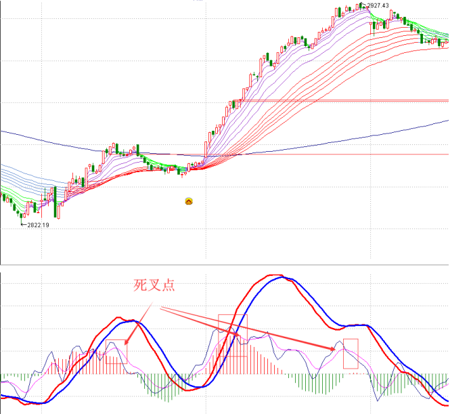Click the 2927.43 high price label
The height and width of the screenshot is (414, 471).
click(378, 6)
